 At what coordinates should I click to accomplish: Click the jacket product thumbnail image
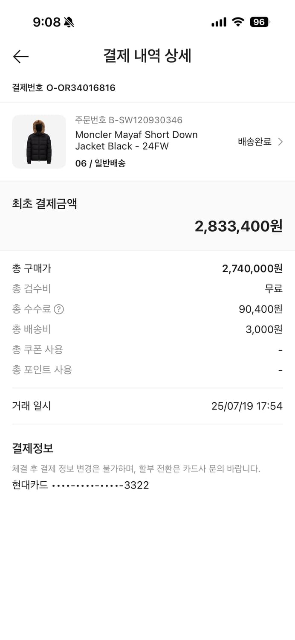pyautogui.click(x=39, y=141)
